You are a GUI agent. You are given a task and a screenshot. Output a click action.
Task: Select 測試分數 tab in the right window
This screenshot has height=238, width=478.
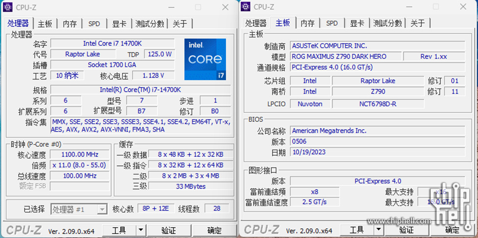click(388, 23)
